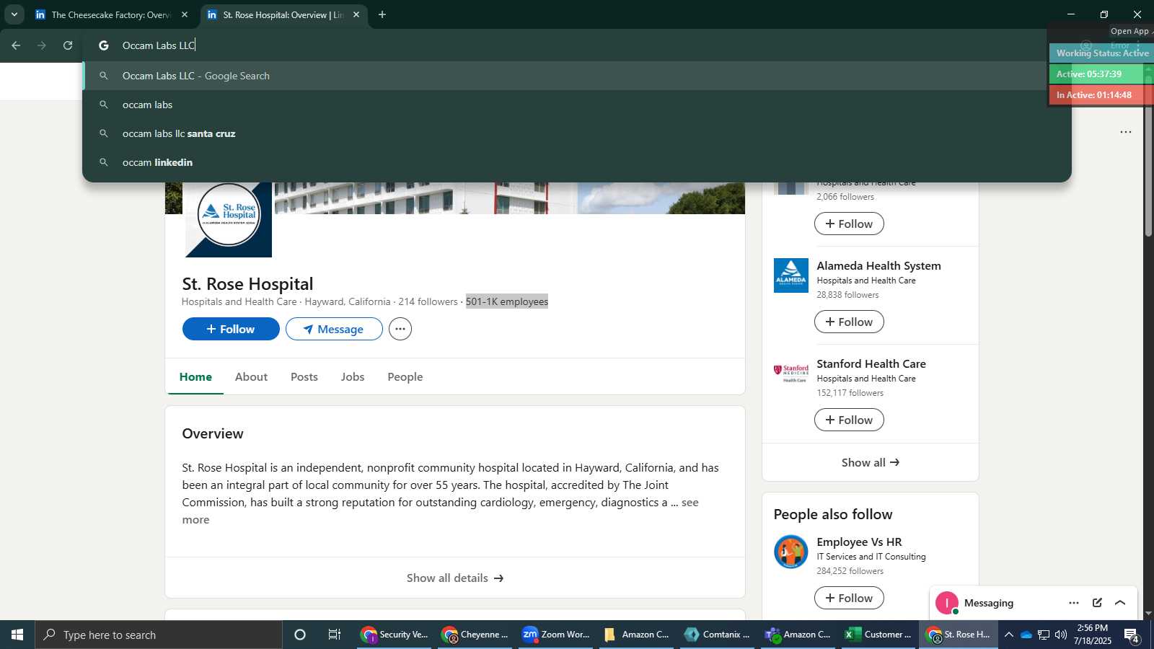
Task: Open Zoom Workplace from taskbar
Action: click(557, 635)
